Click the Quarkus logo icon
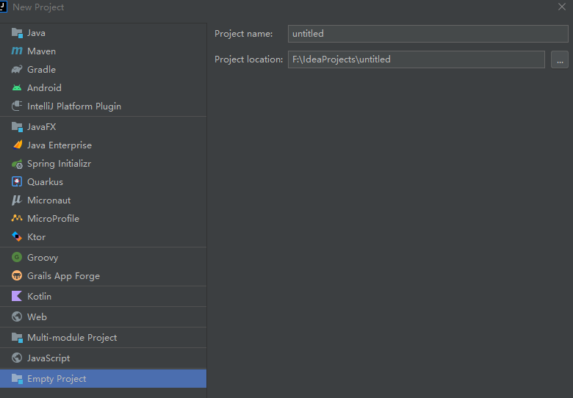This screenshot has height=398, width=573. click(17, 182)
